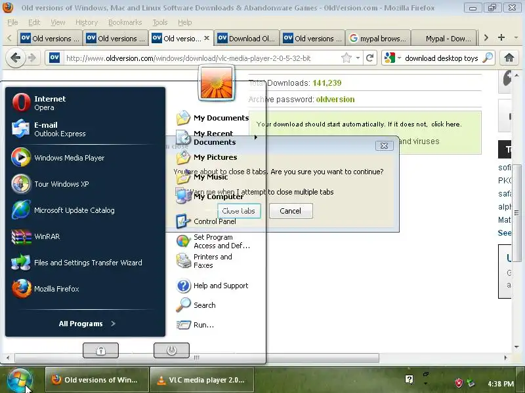Open My Documents folder
525x393 pixels.
[x=212, y=118]
